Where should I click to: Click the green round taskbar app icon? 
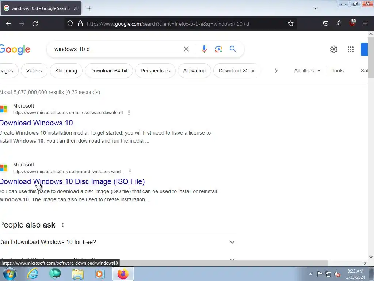pyautogui.click(x=55, y=274)
